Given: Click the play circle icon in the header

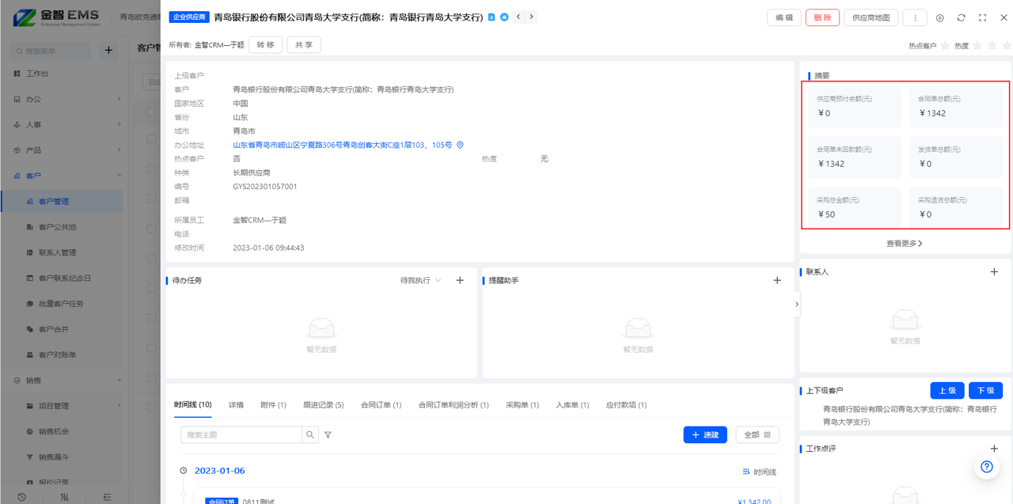Looking at the screenshot, I should [940, 17].
